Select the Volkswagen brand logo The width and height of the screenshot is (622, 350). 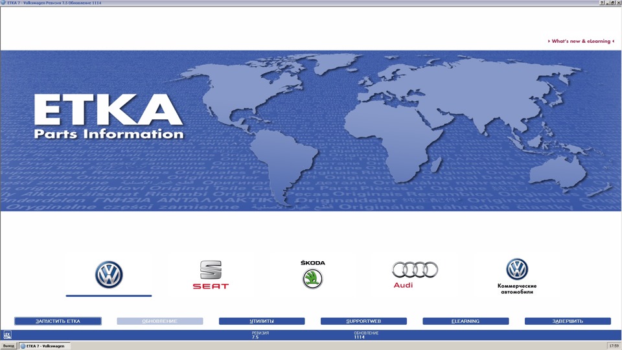[109, 275]
